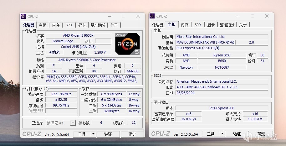Click the 线程数 value 12
The width and height of the screenshot is (286, 146).
[x=134, y=123]
